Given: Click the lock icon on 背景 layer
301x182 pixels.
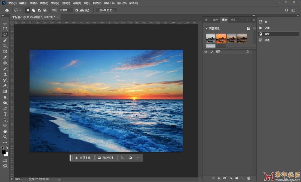Looking at the screenshot, I should point(248,52).
